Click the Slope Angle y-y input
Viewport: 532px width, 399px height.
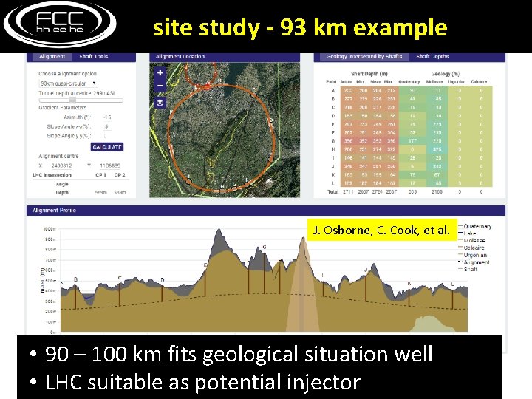107,136
